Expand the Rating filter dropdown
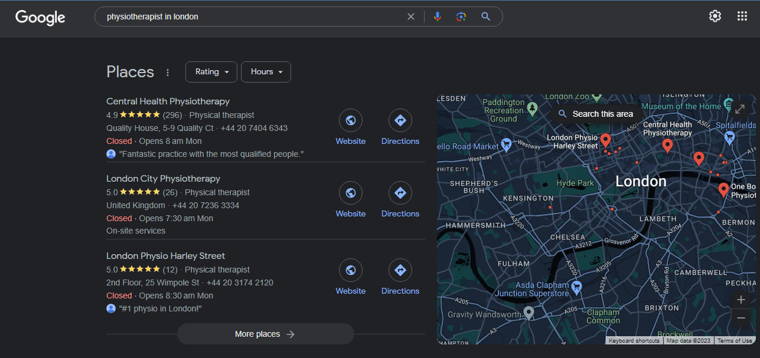Image resolution: width=760 pixels, height=358 pixels. 211,72
